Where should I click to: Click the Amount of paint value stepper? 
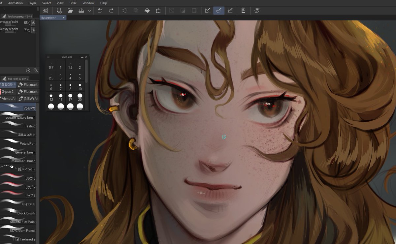[x=29, y=23]
